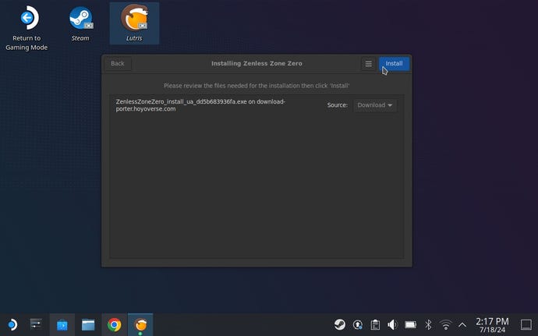Switch to Lutris in the taskbar

pos(141,324)
